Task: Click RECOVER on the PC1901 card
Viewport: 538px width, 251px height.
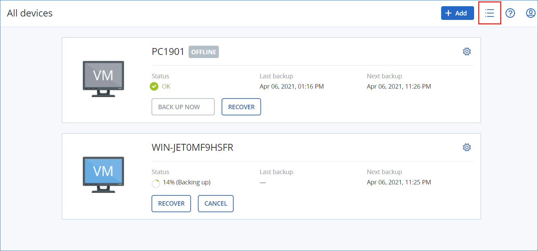Action: click(x=241, y=107)
